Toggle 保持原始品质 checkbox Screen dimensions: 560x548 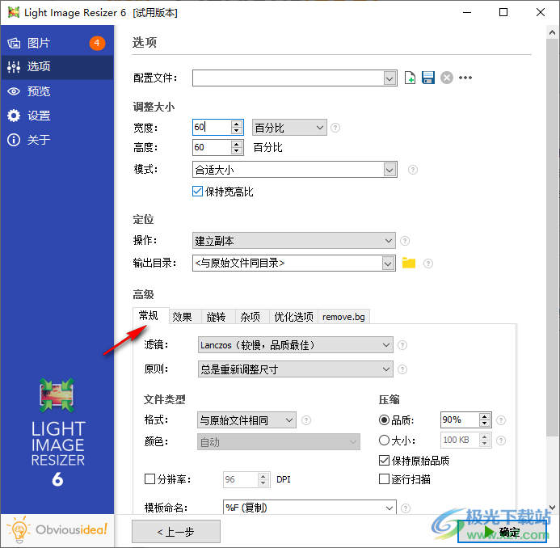pos(384,461)
